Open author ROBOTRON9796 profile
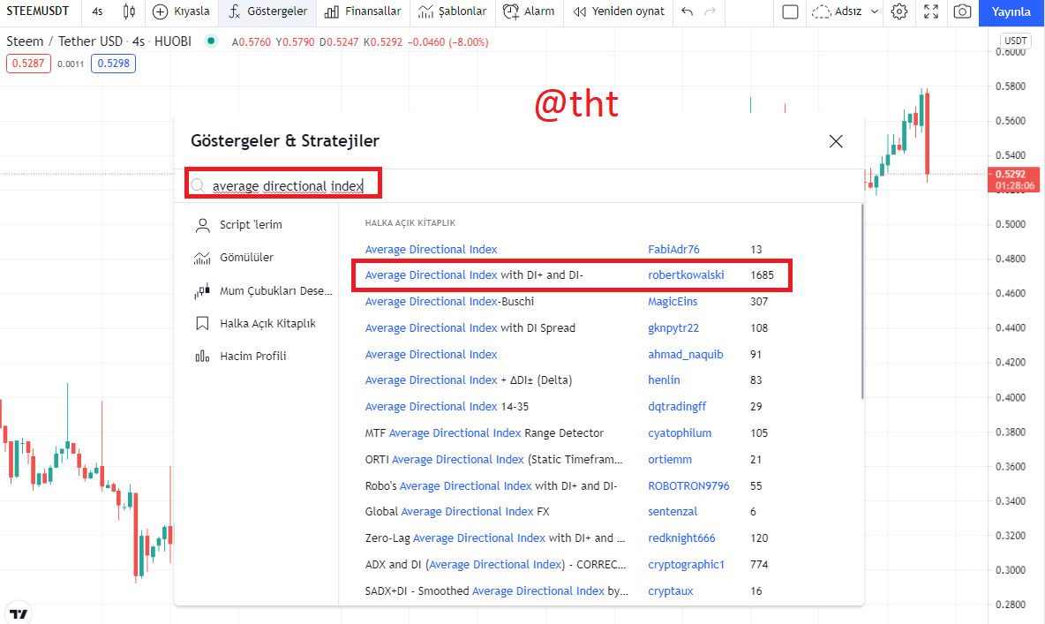 click(688, 486)
